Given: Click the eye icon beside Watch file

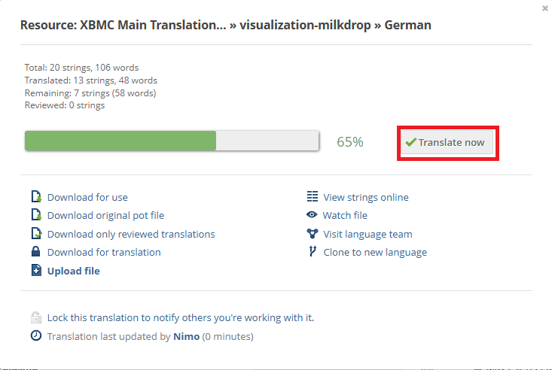Looking at the screenshot, I should (312, 214).
